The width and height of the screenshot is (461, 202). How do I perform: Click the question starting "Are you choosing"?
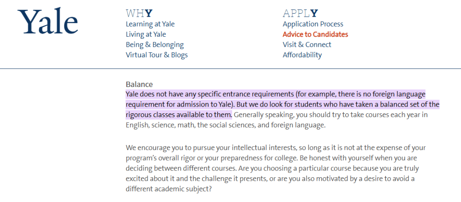pyautogui.click(x=299, y=168)
